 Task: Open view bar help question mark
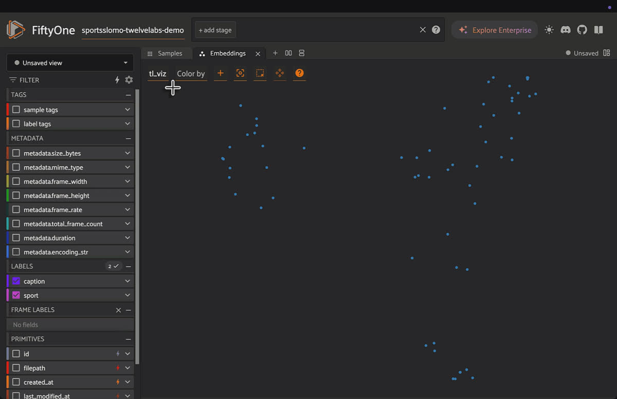click(x=436, y=30)
